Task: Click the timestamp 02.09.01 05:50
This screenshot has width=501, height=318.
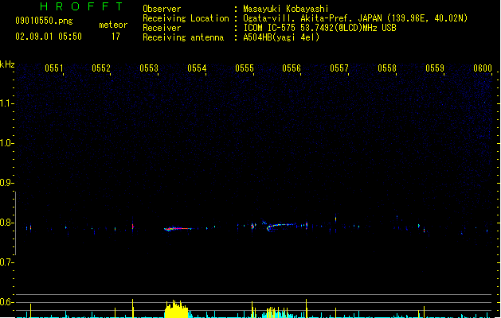Action: (x=49, y=37)
